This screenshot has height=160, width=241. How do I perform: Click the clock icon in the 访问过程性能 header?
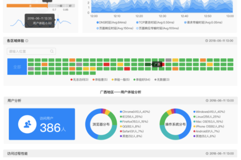tap(207, 154)
